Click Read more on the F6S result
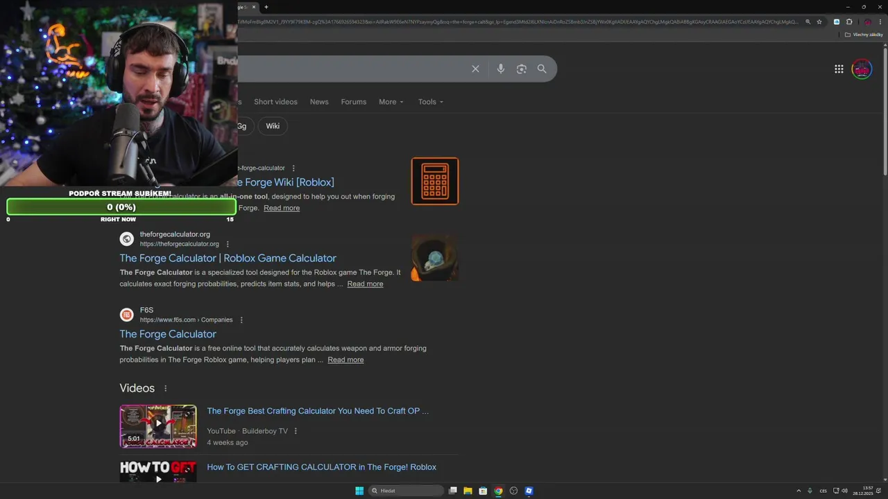Image resolution: width=888 pixels, height=499 pixels. pyautogui.click(x=345, y=360)
